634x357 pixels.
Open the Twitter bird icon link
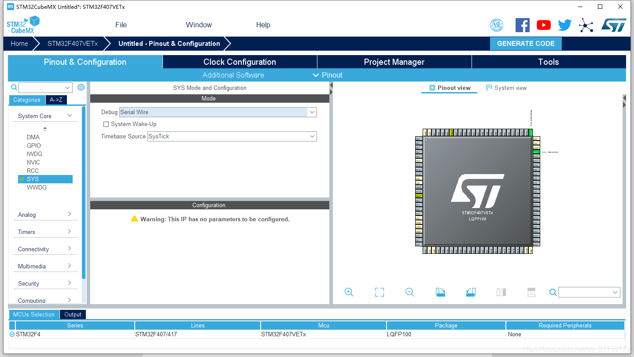pyautogui.click(x=565, y=25)
